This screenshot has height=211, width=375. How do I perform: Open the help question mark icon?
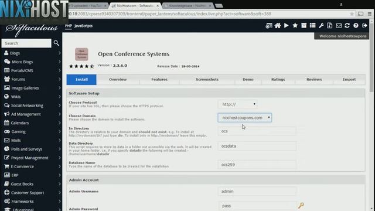[x=356, y=26]
